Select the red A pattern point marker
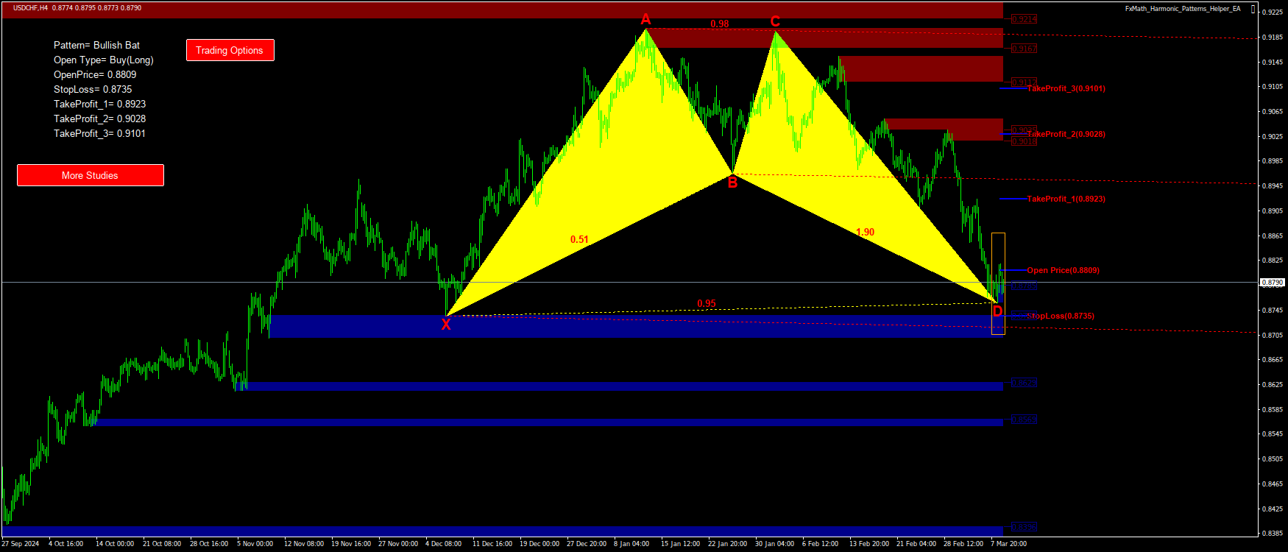This screenshot has height=552, width=1288. click(645, 20)
